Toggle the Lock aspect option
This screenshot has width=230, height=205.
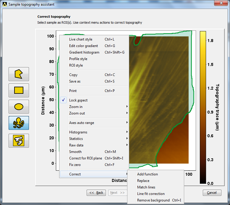[x=78, y=100]
